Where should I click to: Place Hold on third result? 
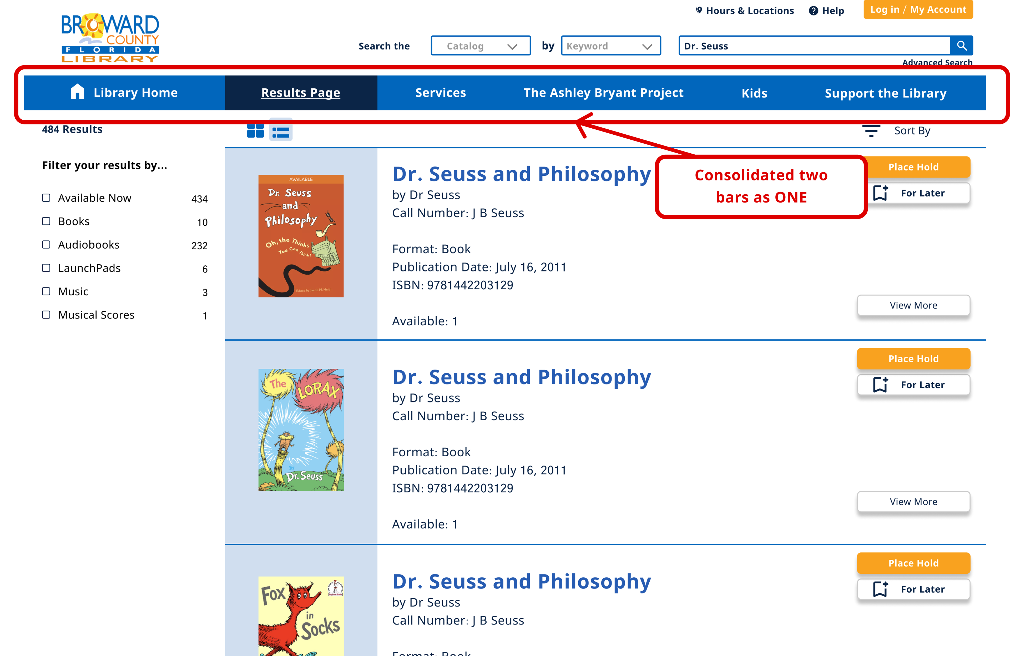(x=913, y=563)
